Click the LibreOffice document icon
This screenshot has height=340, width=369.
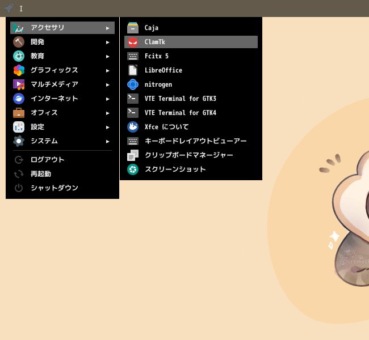(x=133, y=70)
